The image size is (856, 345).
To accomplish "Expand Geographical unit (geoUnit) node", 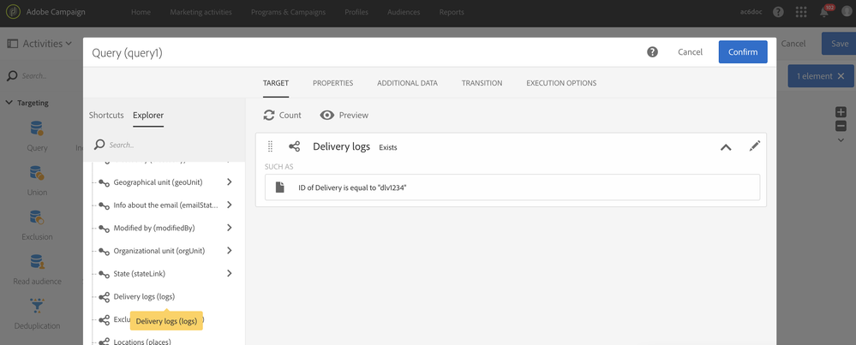I will (230, 182).
